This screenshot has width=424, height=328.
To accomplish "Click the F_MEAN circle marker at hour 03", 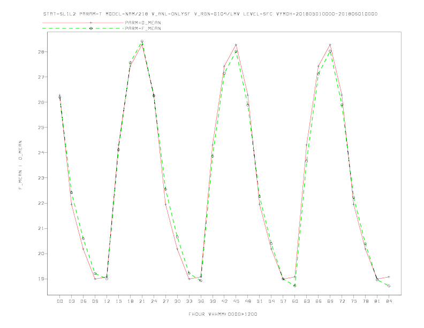I will [x=71, y=193].
